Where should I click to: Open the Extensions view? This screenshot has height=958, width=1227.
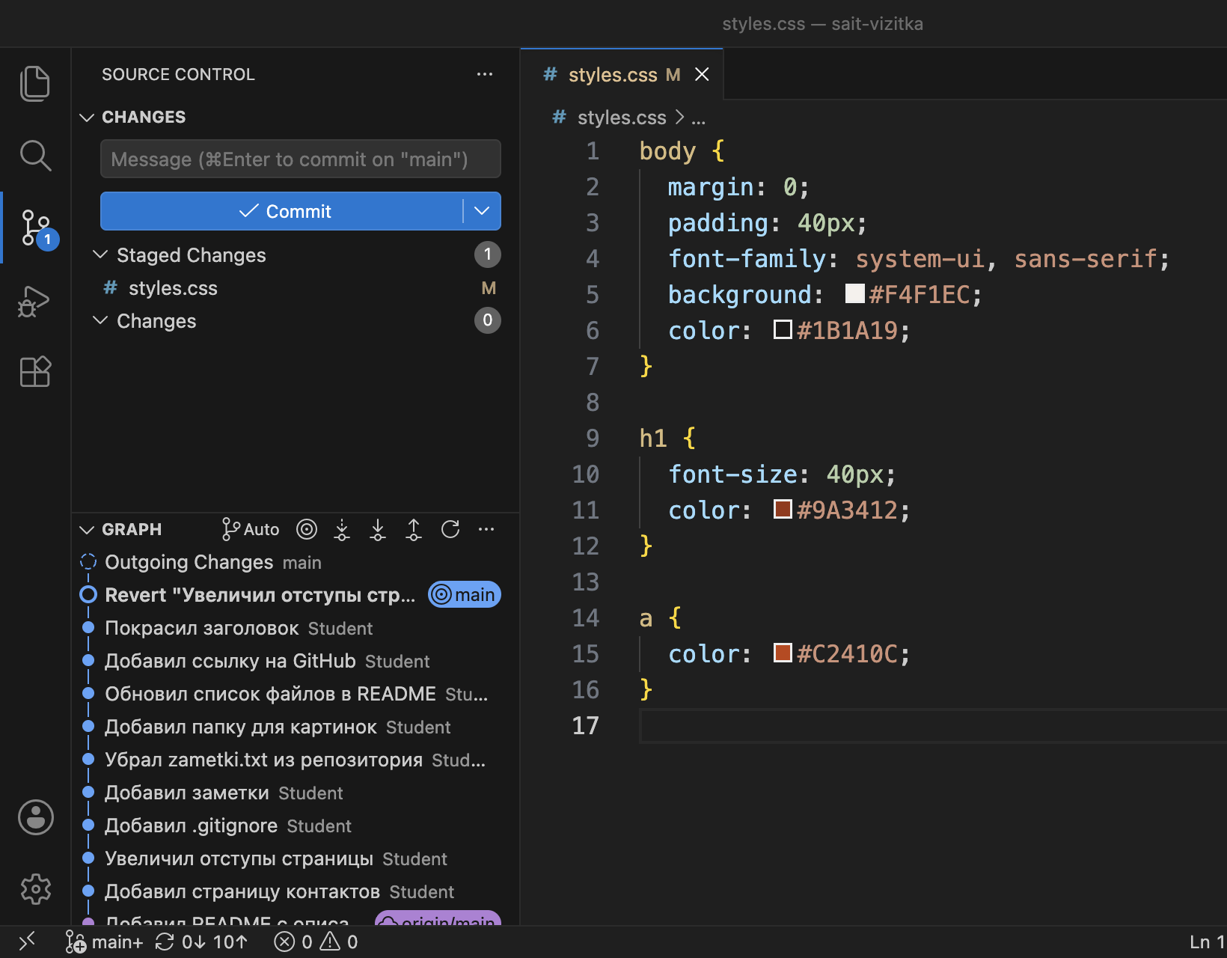tap(35, 371)
